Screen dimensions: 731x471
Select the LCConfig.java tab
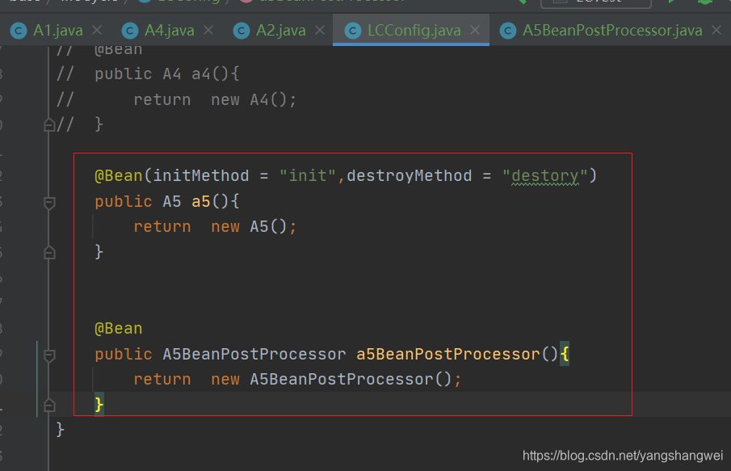411,31
